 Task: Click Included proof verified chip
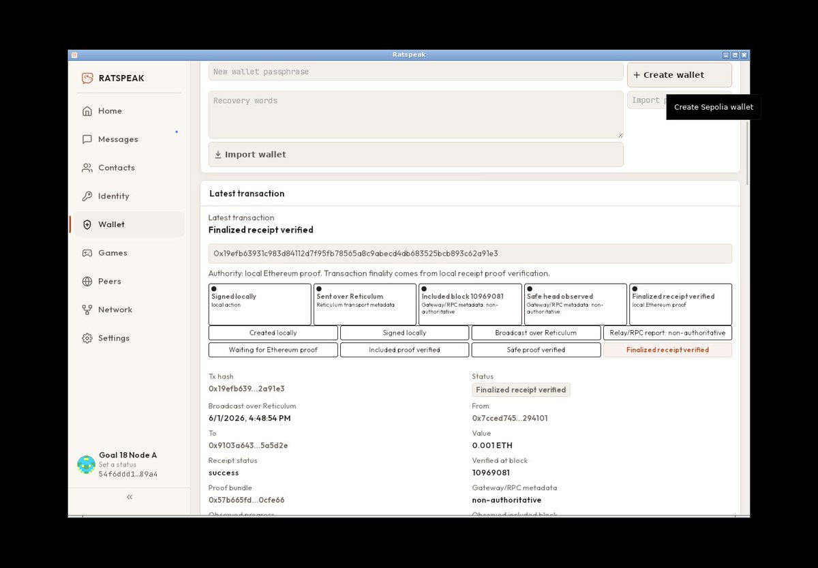405,350
